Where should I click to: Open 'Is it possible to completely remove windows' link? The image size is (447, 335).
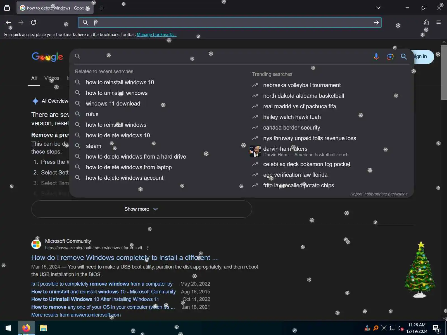point(102,284)
